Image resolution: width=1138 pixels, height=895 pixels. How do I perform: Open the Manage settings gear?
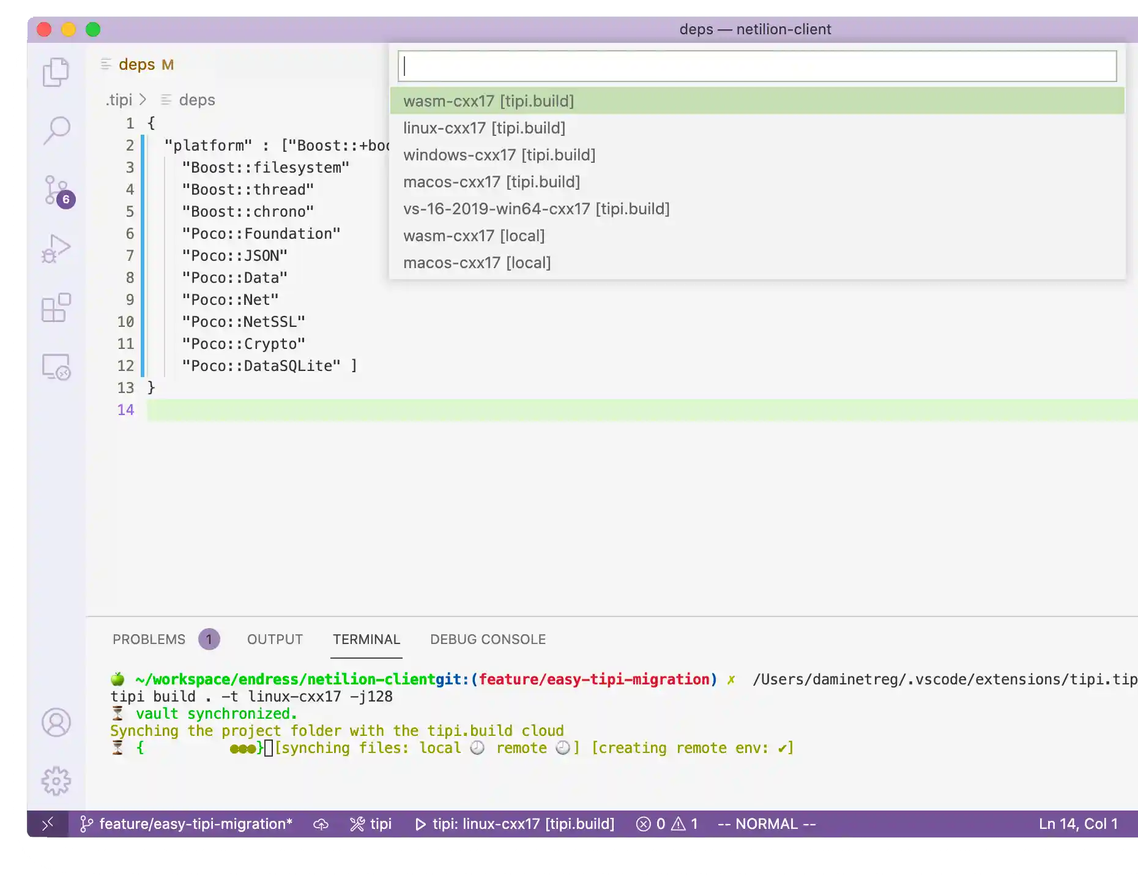[56, 781]
